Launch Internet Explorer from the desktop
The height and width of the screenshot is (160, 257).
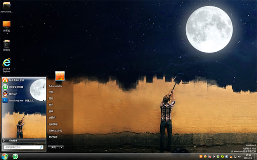click(x=6, y=65)
